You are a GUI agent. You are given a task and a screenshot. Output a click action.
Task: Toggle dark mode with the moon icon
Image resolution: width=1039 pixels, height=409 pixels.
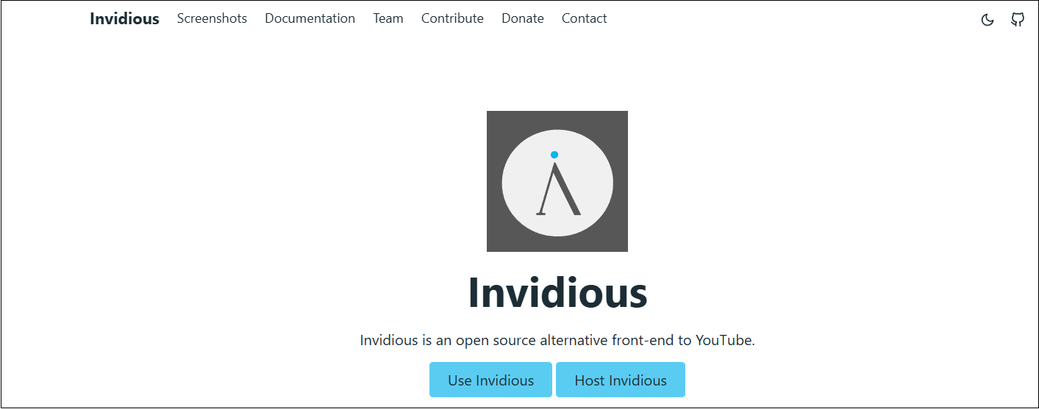click(988, 20)
